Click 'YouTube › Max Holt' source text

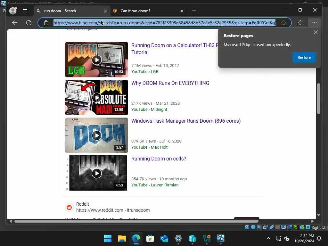pyautogui.click(x=149, y=147)
